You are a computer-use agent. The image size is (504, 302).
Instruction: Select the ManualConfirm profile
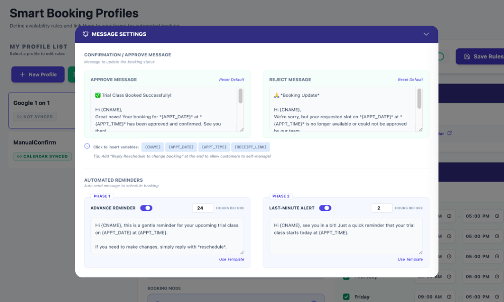[x=42, y=150]
